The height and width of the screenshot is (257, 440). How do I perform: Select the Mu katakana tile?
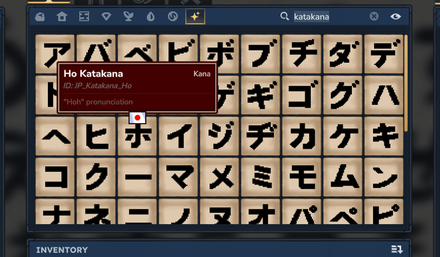[343, 177]
